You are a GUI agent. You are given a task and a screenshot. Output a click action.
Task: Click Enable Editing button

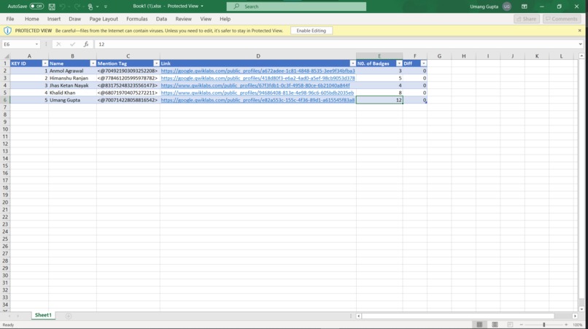click(312, 31)
